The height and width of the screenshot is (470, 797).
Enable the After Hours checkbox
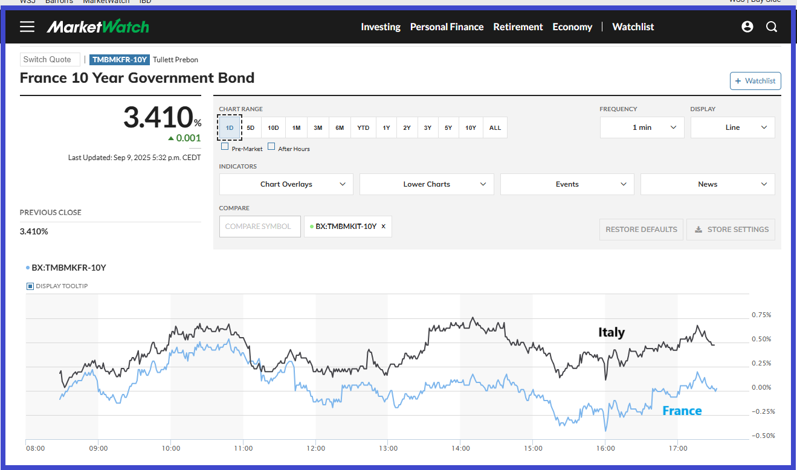271,147
